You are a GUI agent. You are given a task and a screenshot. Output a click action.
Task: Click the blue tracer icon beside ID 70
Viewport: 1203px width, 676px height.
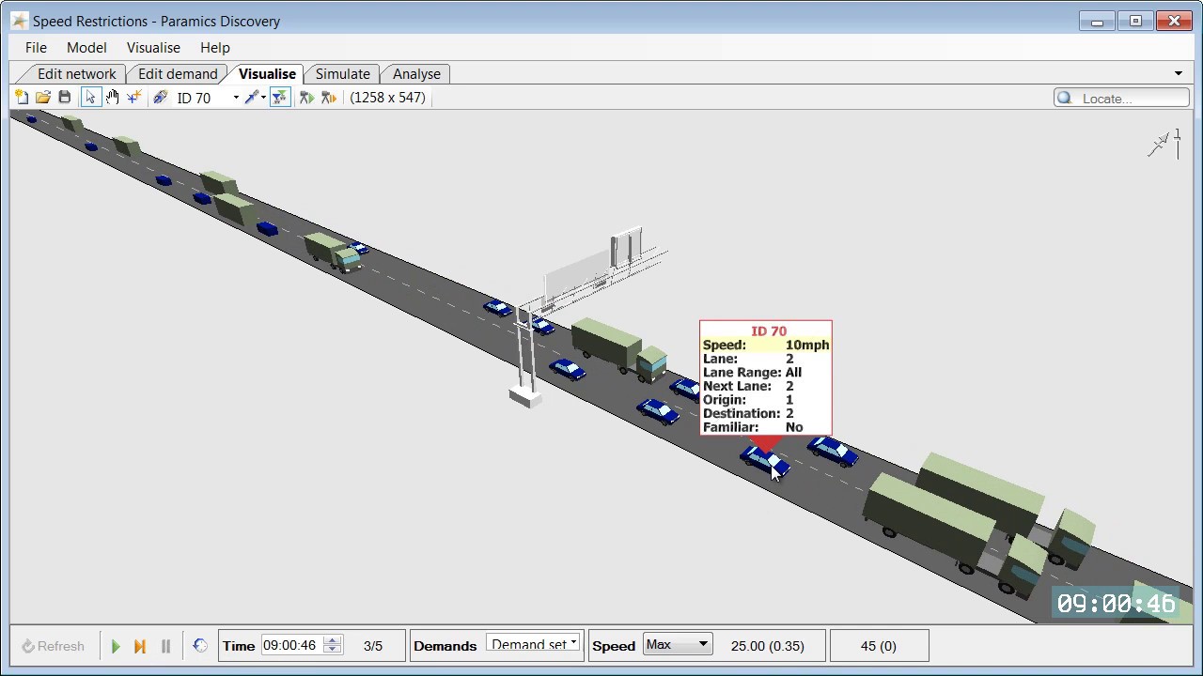[160, 97]
